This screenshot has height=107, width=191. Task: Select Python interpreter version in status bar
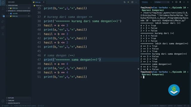[25, 106]
